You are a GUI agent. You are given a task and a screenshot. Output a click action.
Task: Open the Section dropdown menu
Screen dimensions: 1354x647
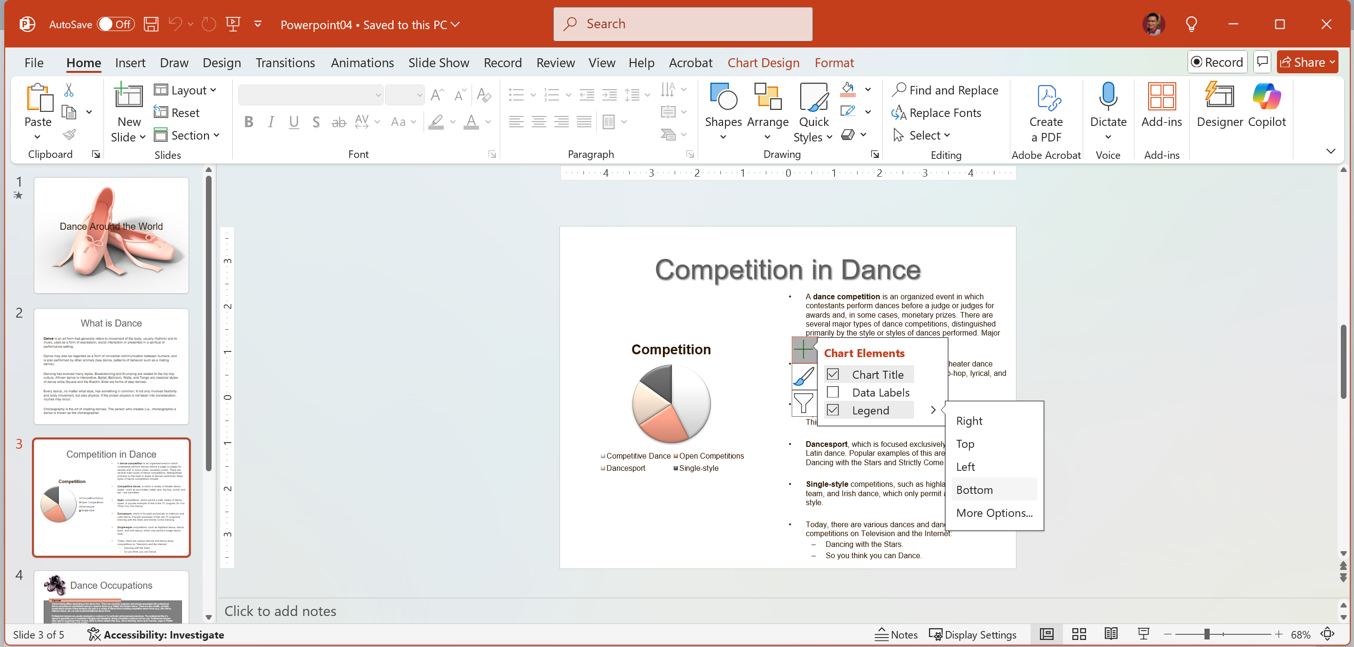point(187,135)
